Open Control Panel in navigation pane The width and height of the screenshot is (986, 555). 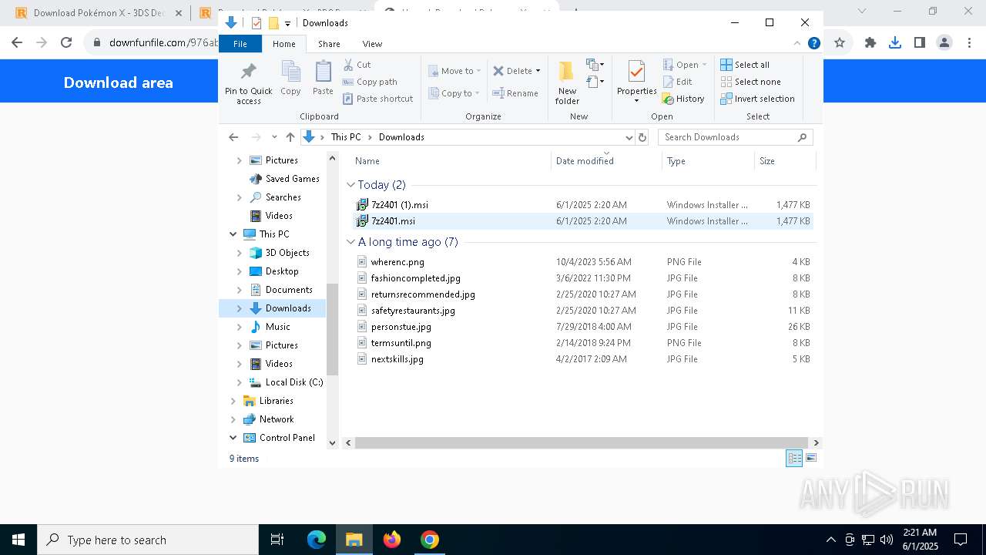(287, 438)
